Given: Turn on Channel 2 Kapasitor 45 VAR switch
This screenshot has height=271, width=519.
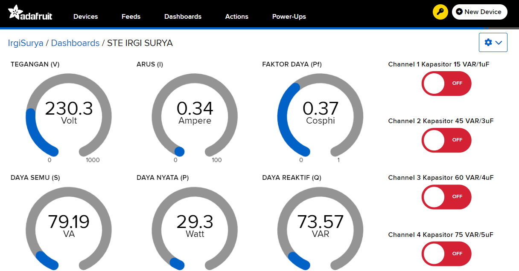Looking at the screenshot, I should pos(446,140).
